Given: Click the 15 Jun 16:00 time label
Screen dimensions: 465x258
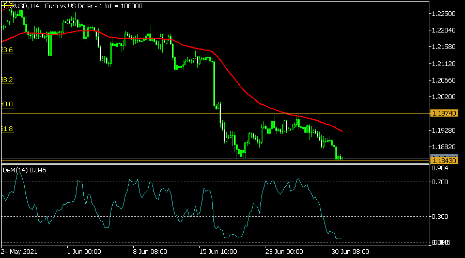Looking at the screenshot, I should tap(218, 252).
